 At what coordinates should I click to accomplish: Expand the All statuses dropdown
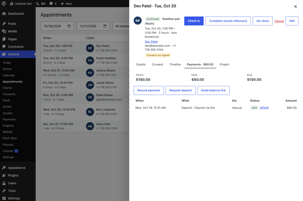pos(121,26)
